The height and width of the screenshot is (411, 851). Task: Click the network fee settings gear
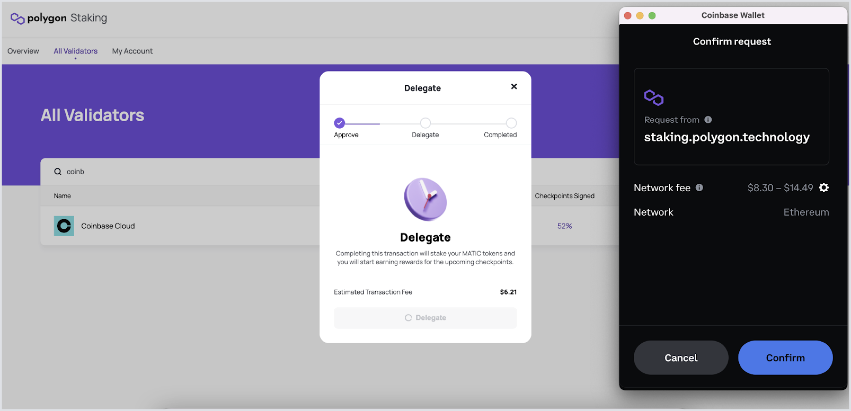click(824, 187)
